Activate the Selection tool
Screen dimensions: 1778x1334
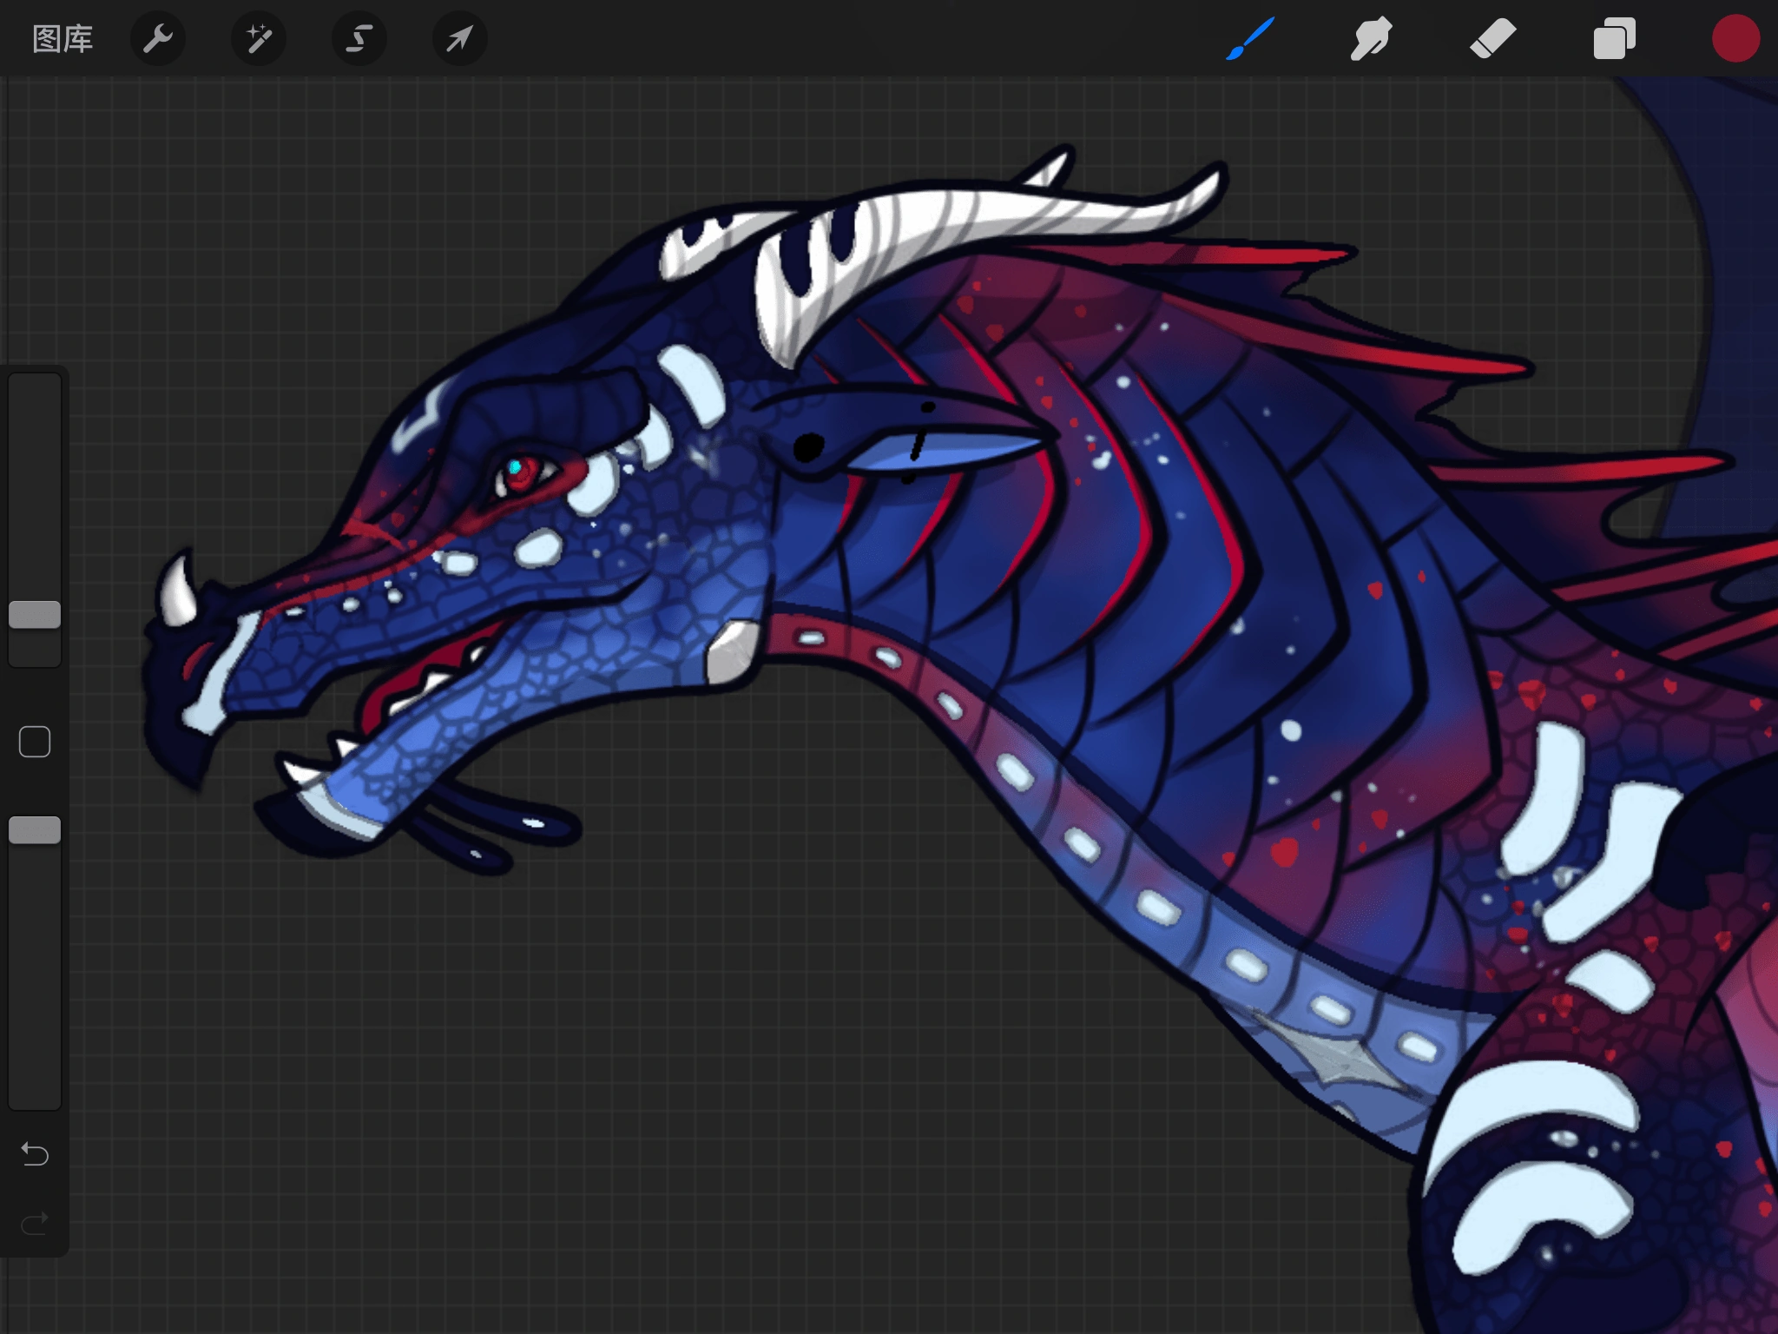359,37
